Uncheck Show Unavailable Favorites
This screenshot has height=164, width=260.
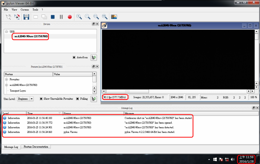[41, 99]
